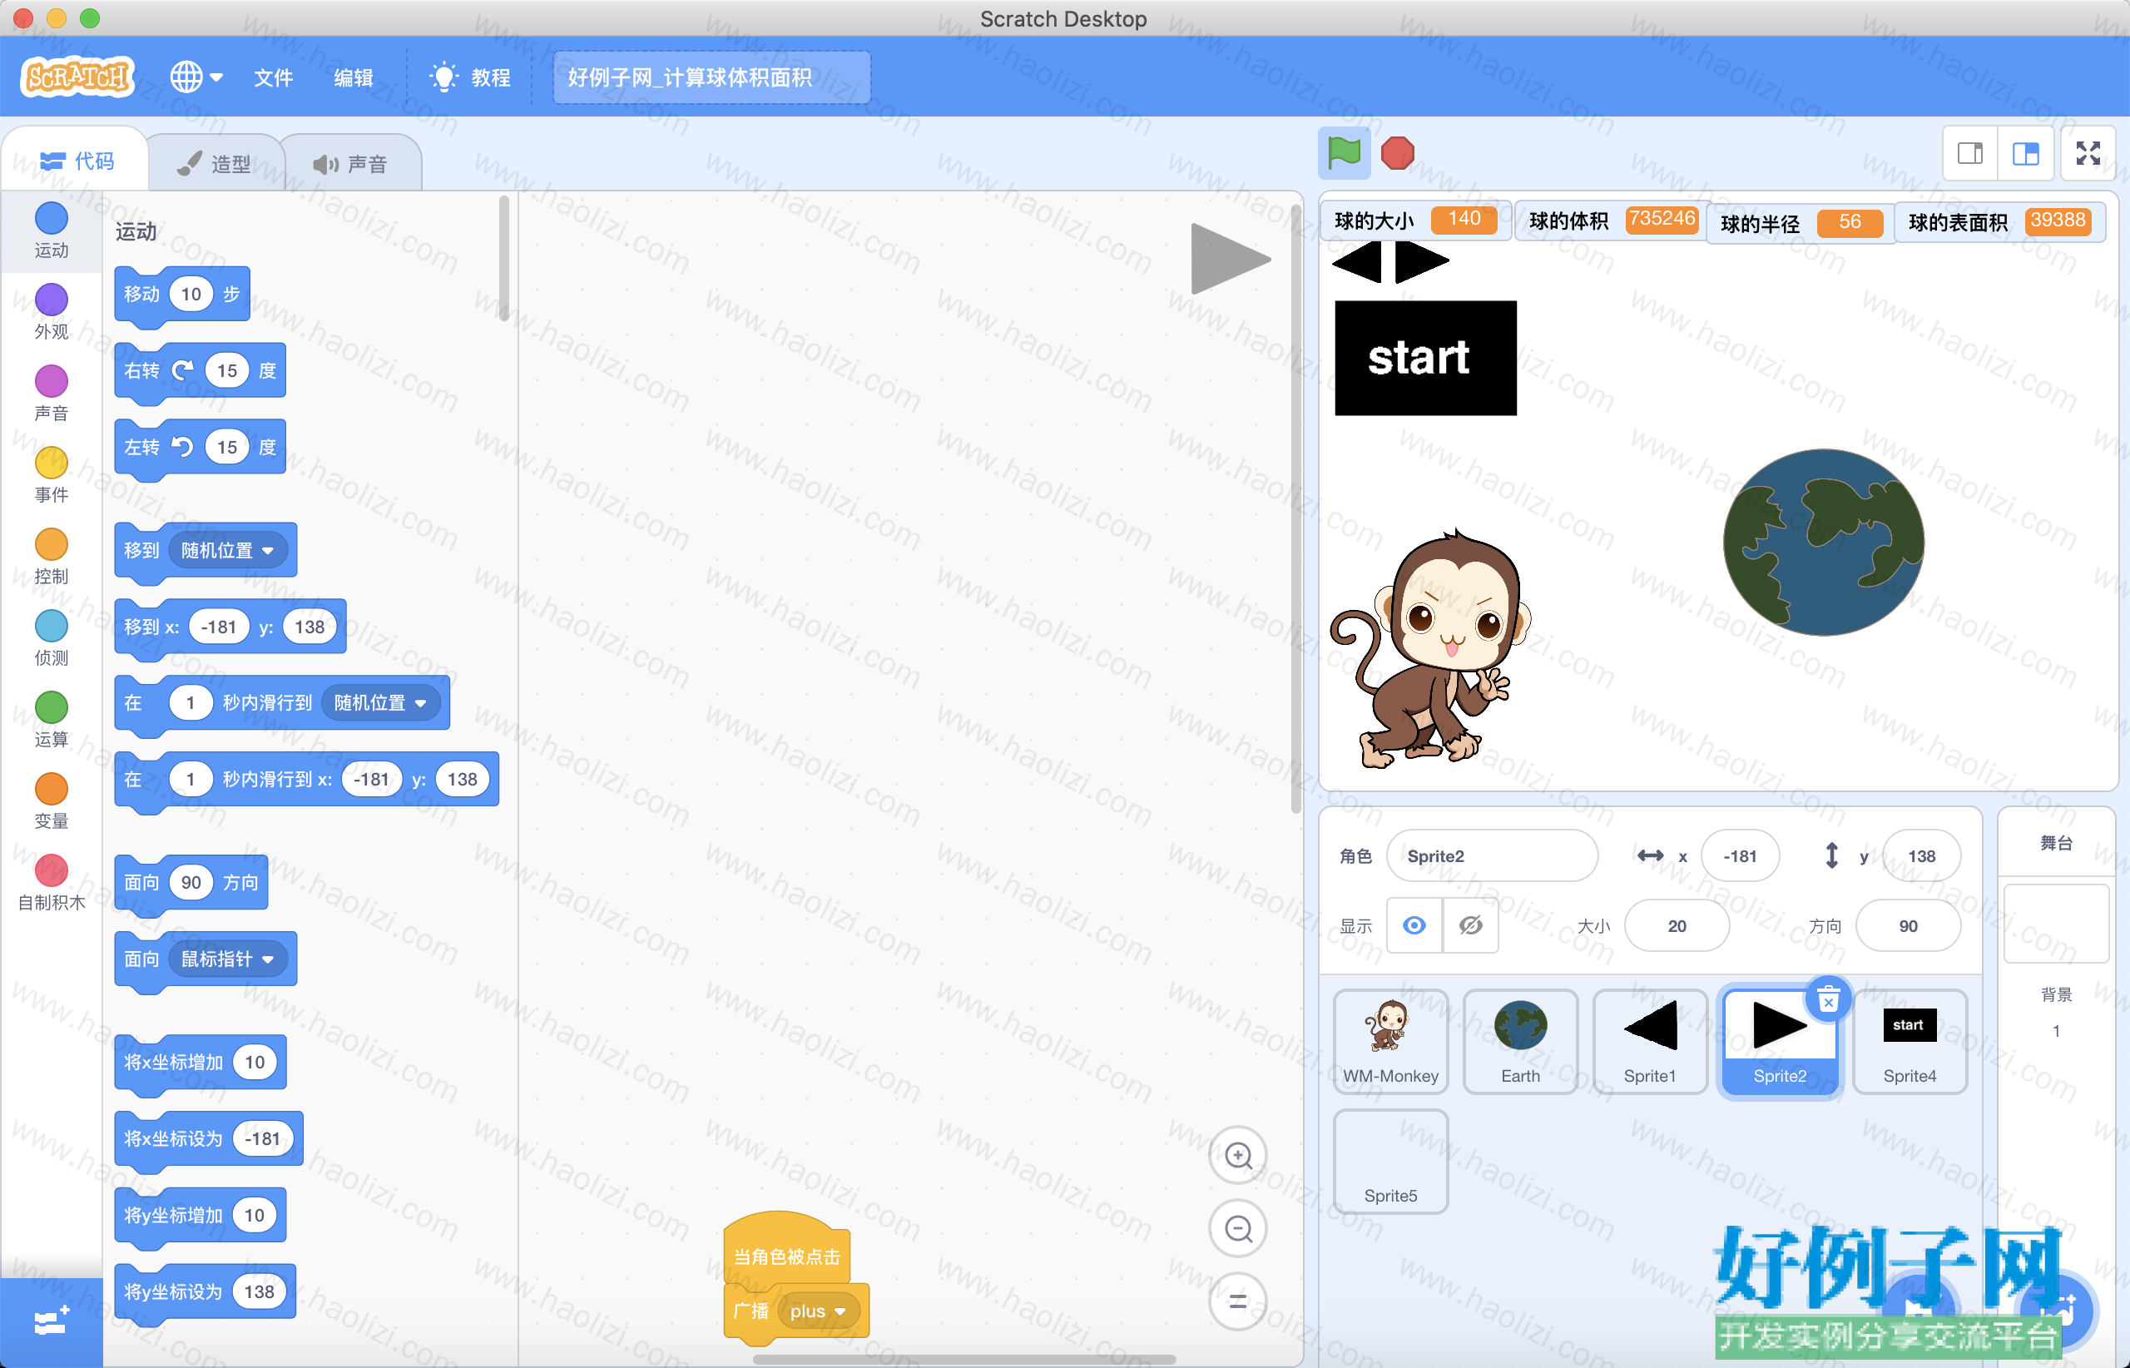Select the 运算 block category
This screenshot has height=1368, width=2130.
52,721
